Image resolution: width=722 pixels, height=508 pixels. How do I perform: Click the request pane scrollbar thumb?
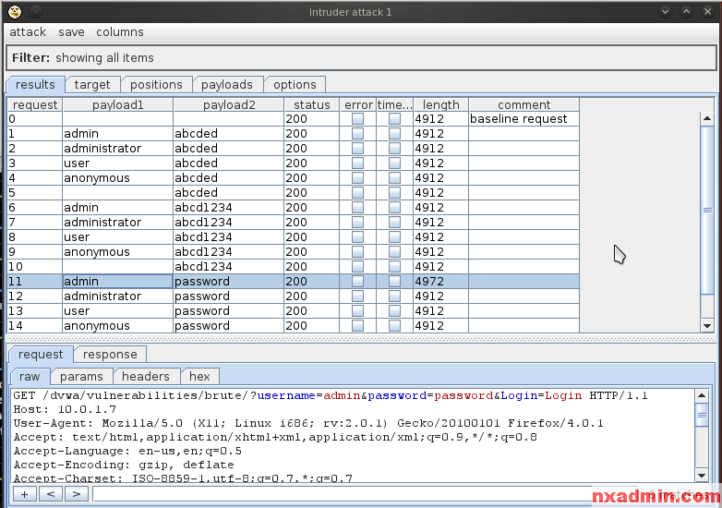pyautogui.click(x=702, y=415)
